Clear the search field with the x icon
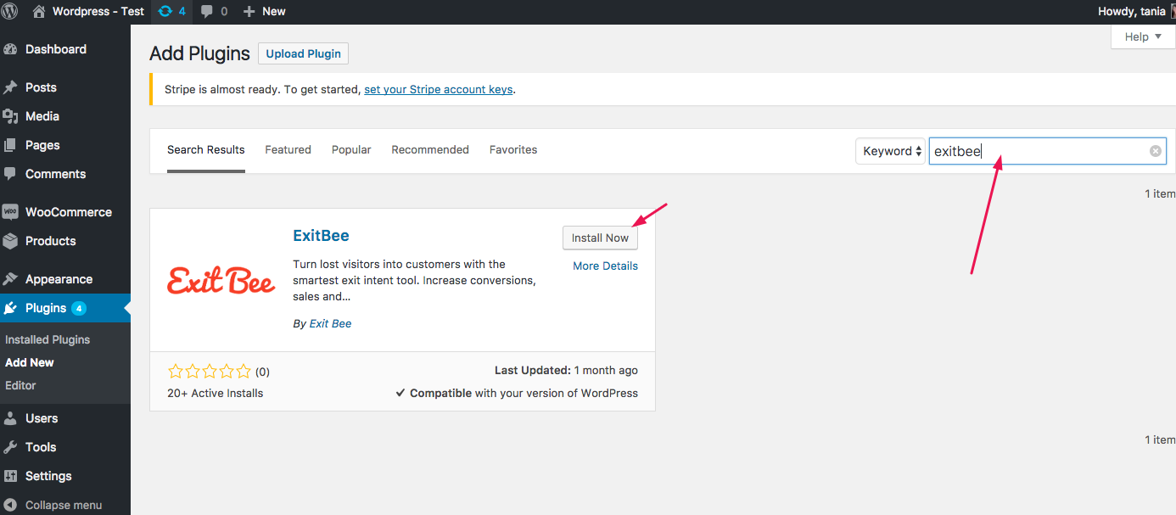The width and height of the screenshot is (1176, 515). click(1155, 151)
